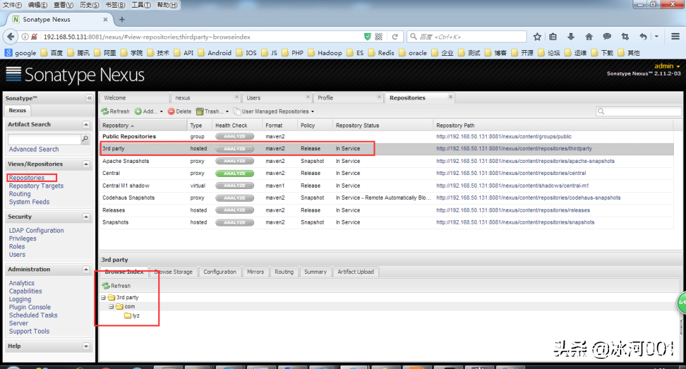This screenshot has width=686, height=369.
Task: Open the Hadoop bookmark folder
Action: coord(325,53)
